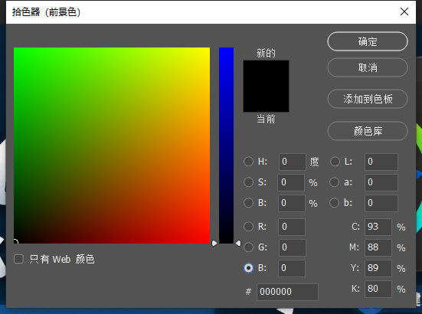Open the 颜色库 color libraries

(368, 131)
